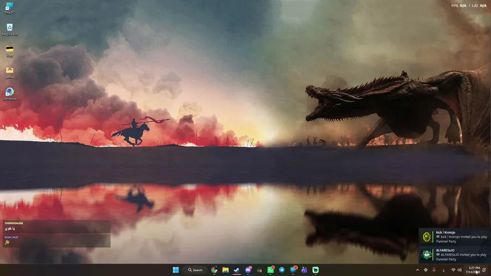
Task: Open the green app icon right of Teams
Action: click(315, 270)
